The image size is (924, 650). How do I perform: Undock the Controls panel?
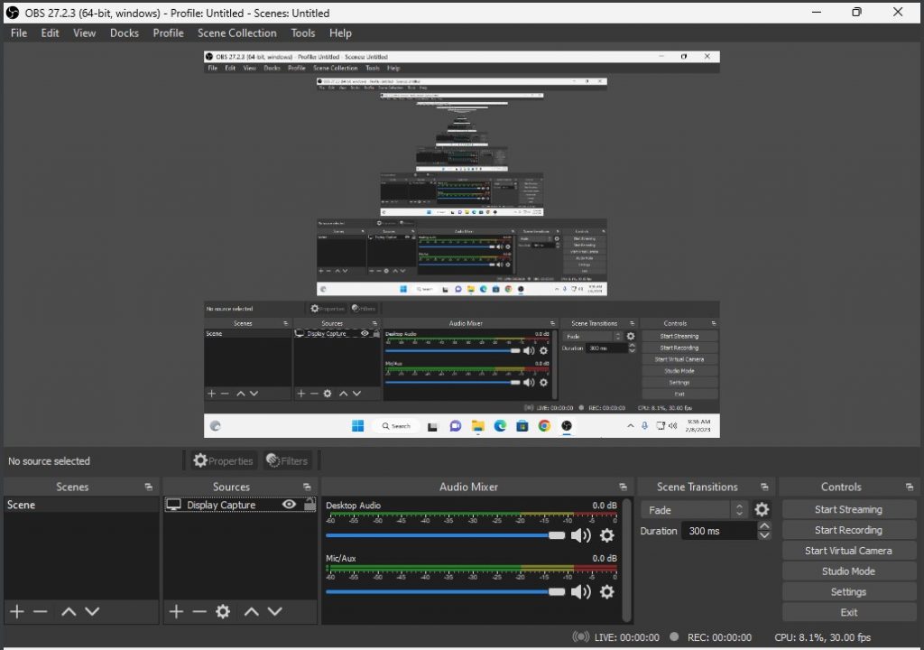(910, 487)
